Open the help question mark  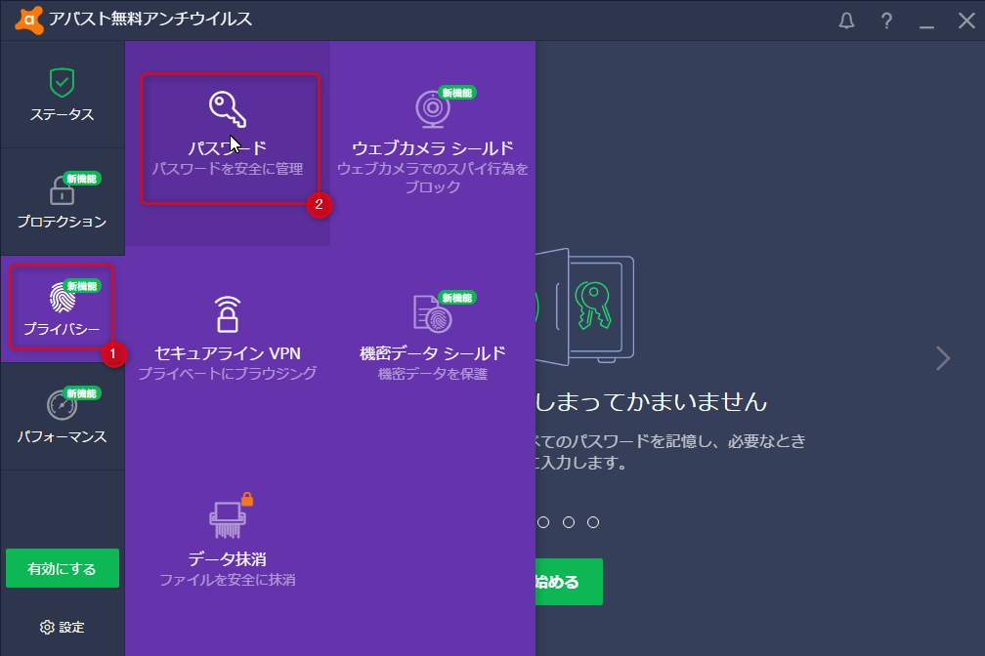pyautogui.click(x=886, y=20)
